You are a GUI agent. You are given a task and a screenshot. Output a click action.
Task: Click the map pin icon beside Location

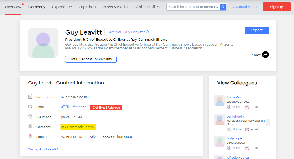30,136
